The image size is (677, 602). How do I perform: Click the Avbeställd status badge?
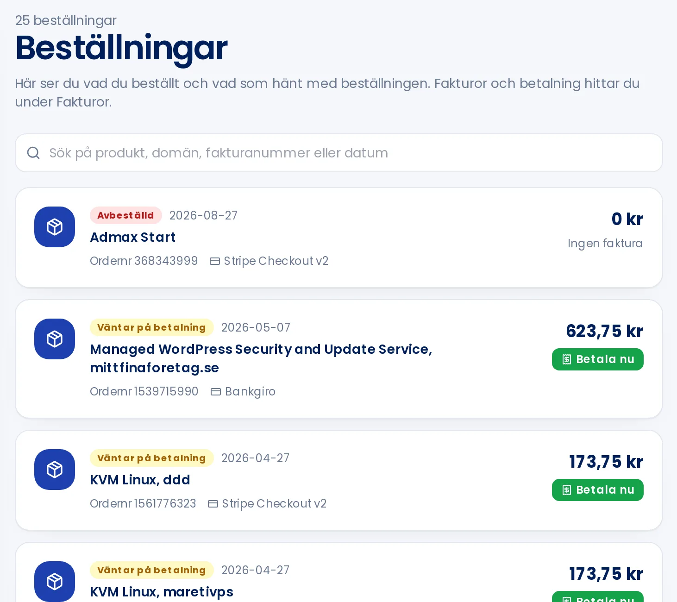coord(125,215)
